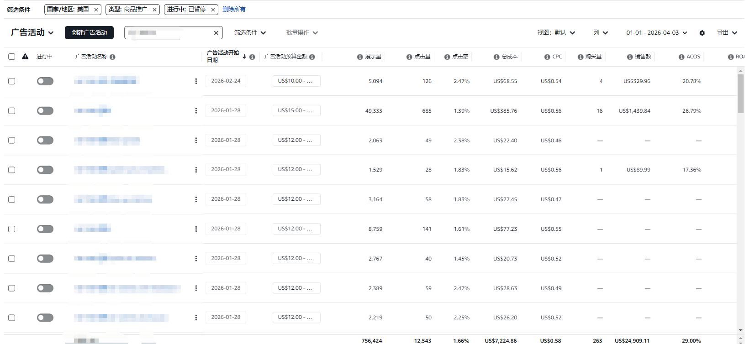Screen dimensions: 750x344
Task: Click info icon next to 展示量 header
Action: [x=360, y=57]
